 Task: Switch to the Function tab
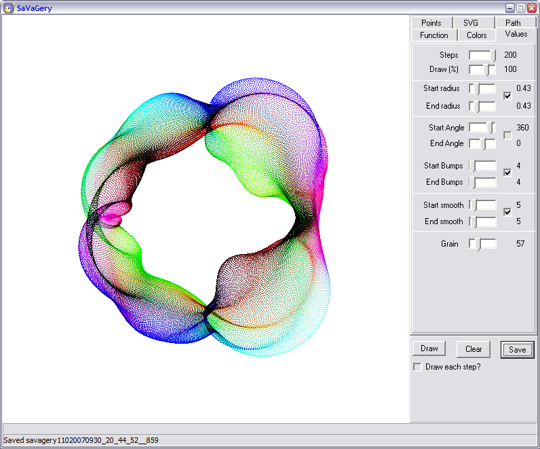pos(433,35)
